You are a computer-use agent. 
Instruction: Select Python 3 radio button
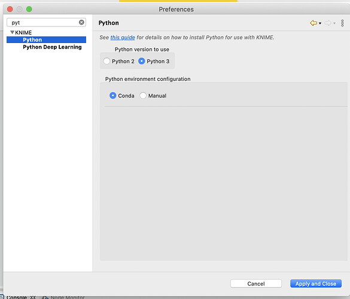coord(142,61)
